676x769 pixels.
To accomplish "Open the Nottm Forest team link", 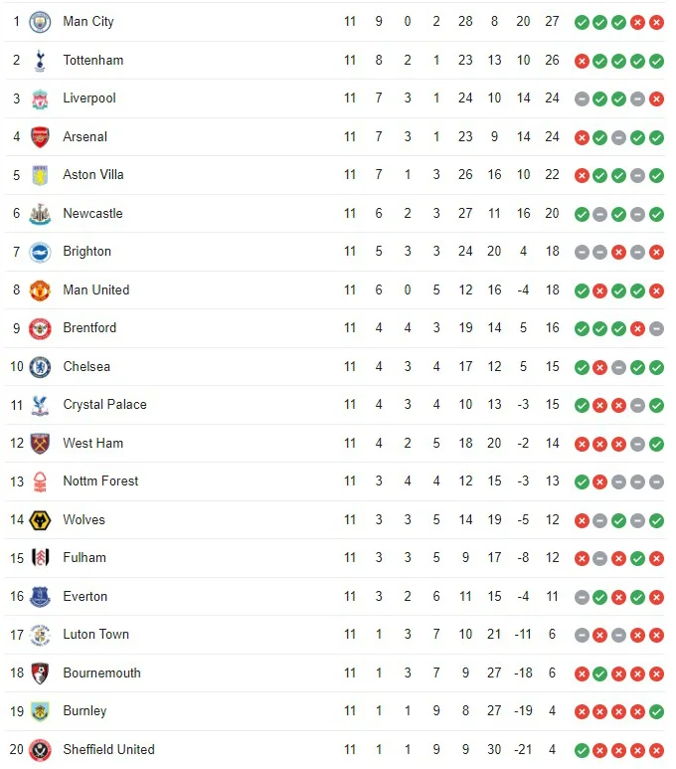I will pos(100,481).
